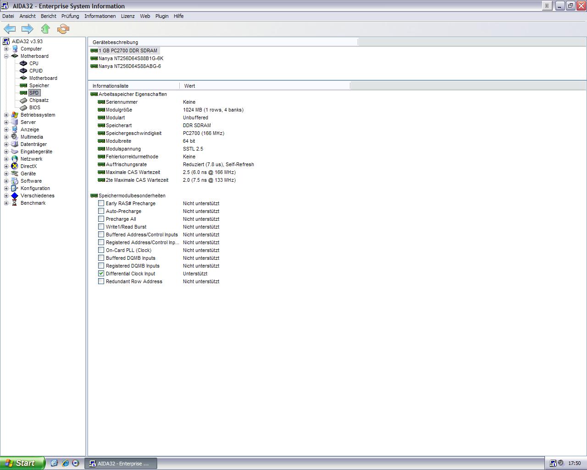The width and height of the screenshot is (587, 470).
Task: Expand the Netzwerk tree node
Action: point(6,159)
